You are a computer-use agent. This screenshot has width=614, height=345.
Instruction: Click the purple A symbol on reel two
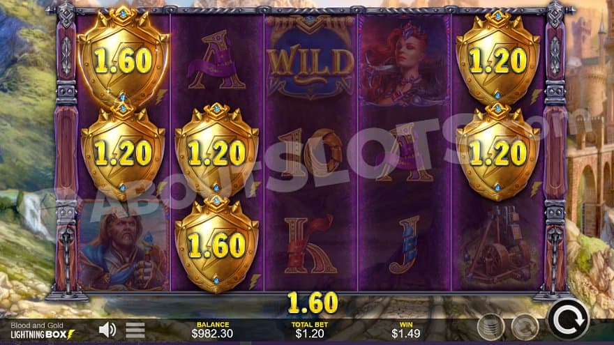pos(216,60)
